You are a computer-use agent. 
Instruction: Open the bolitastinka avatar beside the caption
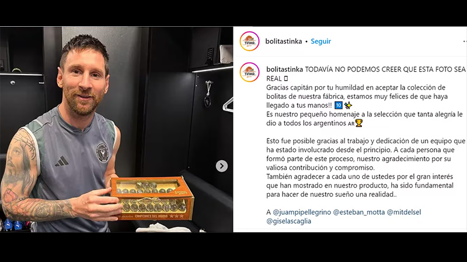(x=250, y=72)
